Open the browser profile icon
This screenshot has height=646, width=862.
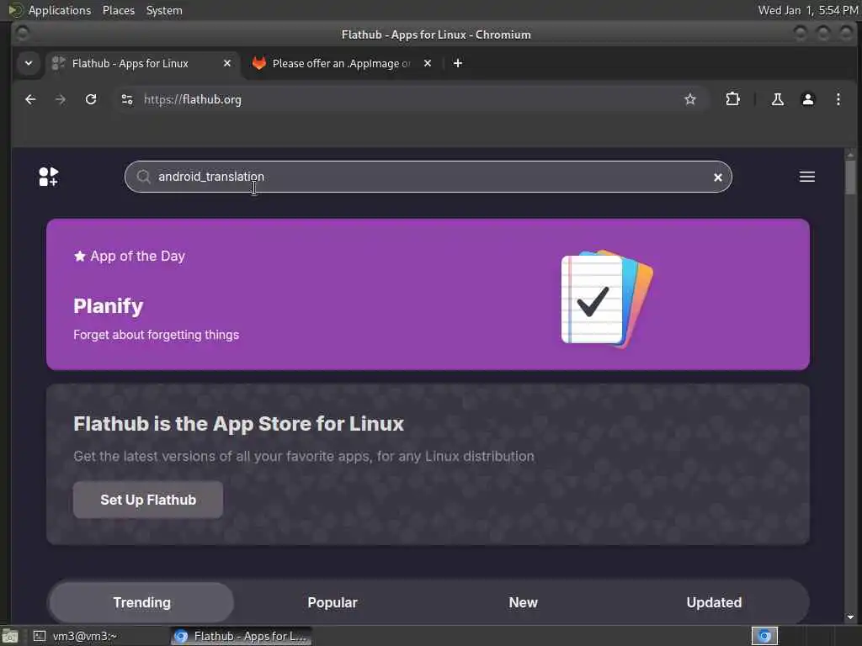click(x=807, y=99)
